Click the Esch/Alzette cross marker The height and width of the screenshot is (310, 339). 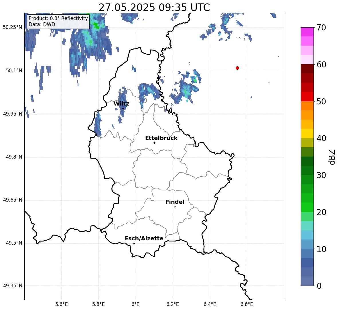click(x=134, y=243)
